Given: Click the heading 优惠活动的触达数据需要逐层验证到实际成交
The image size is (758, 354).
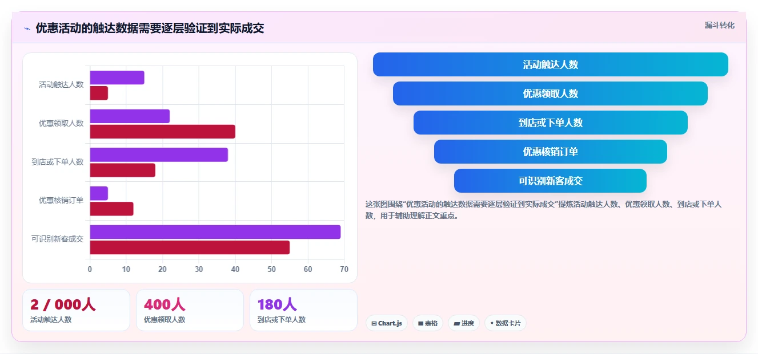Looking at the screenshot, I should click(x=150, y=28).
